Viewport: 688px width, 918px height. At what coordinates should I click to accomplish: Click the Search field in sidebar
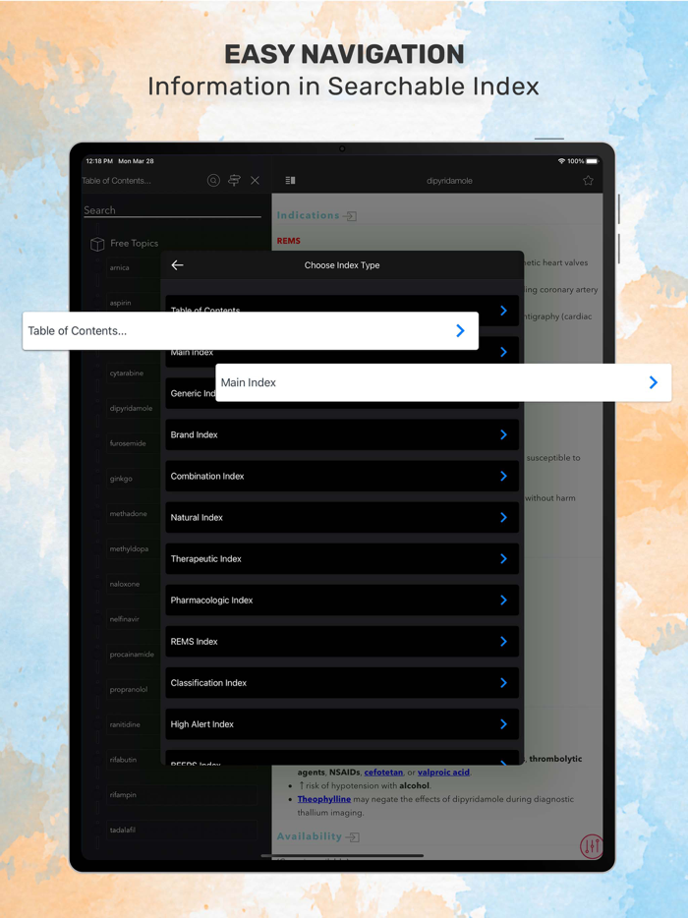click(x=172, y=210)
